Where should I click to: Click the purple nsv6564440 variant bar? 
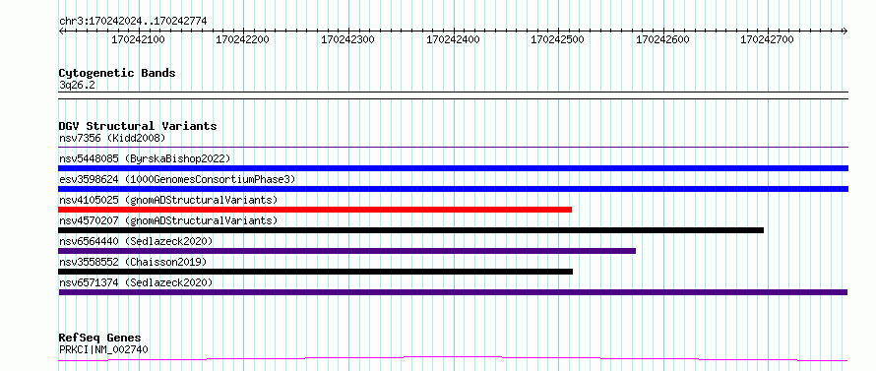pyautogui.click(x=346, y=251)
